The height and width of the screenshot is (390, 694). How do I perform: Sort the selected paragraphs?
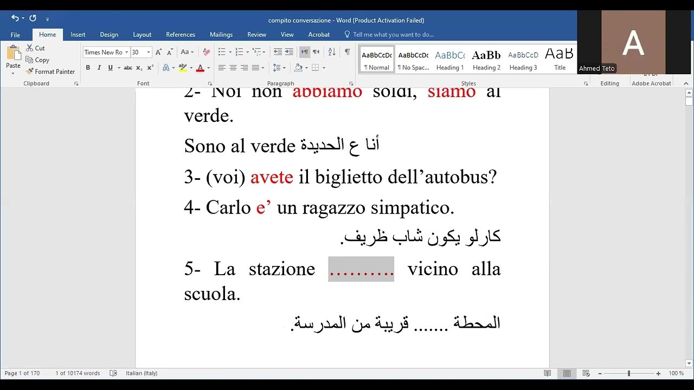(x=332, y=52)
